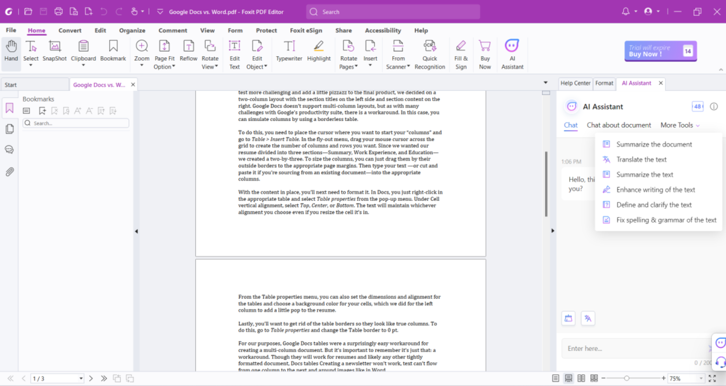Screen dimensions: 726x386
Task: Collapse the left navigation panel arrow
Action: pyautogui.click(x=136, y=232)
